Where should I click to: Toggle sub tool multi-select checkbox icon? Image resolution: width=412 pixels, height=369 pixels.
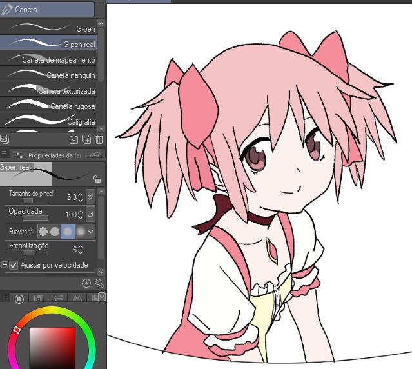coord(5,139)
